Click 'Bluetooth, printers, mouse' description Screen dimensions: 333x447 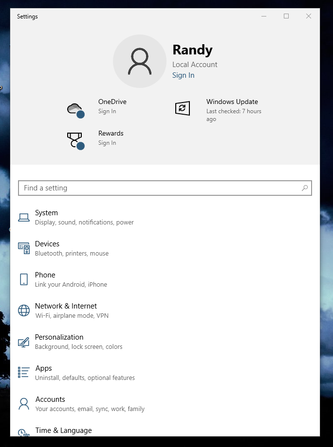pos(72,254)
